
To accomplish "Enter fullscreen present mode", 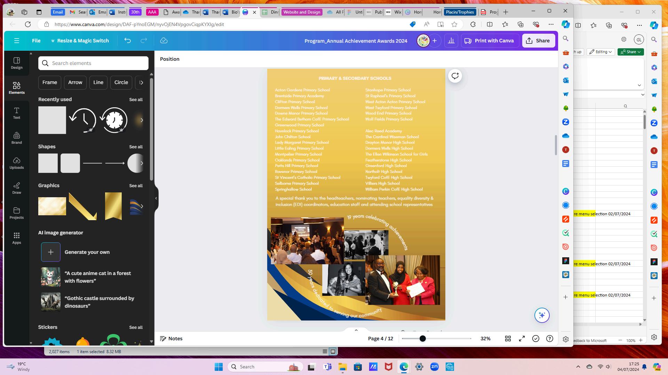I will tap(522, 339).
